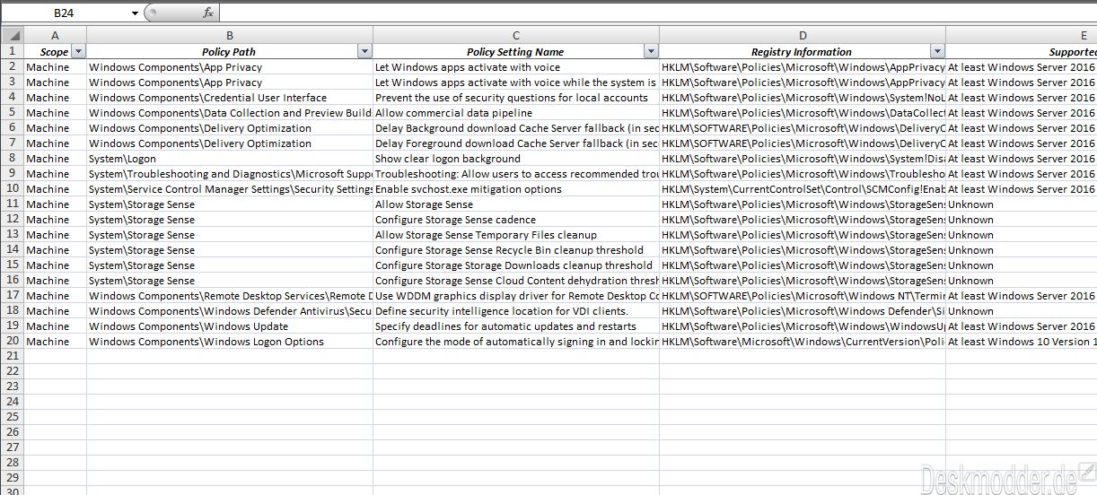Viewport: 1097px width, 495px height.
Task: Open the Scope column filter dropdown
Action: 78,52
